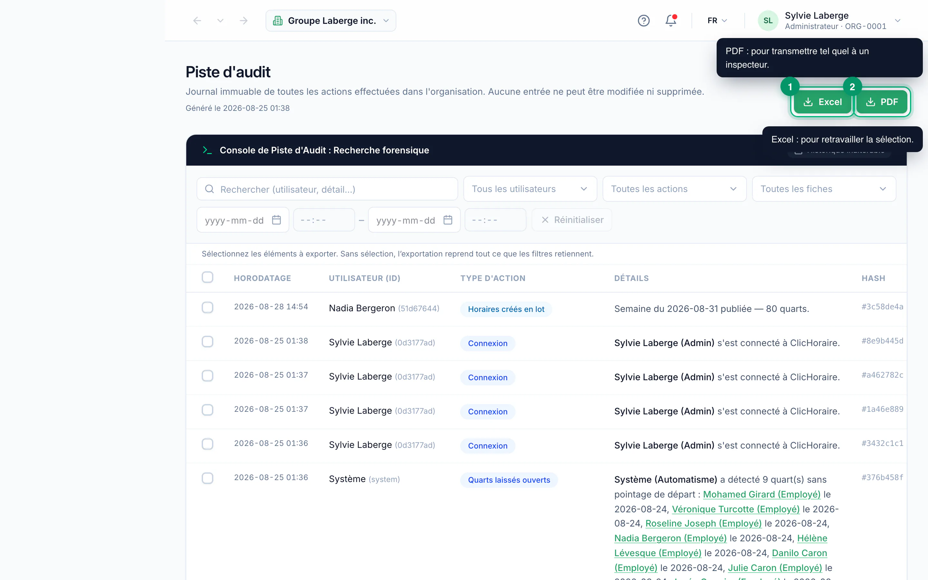The height and width of the screenshot is (580, 928).
Task: Click the HASH column header
Action: point(873,278)
